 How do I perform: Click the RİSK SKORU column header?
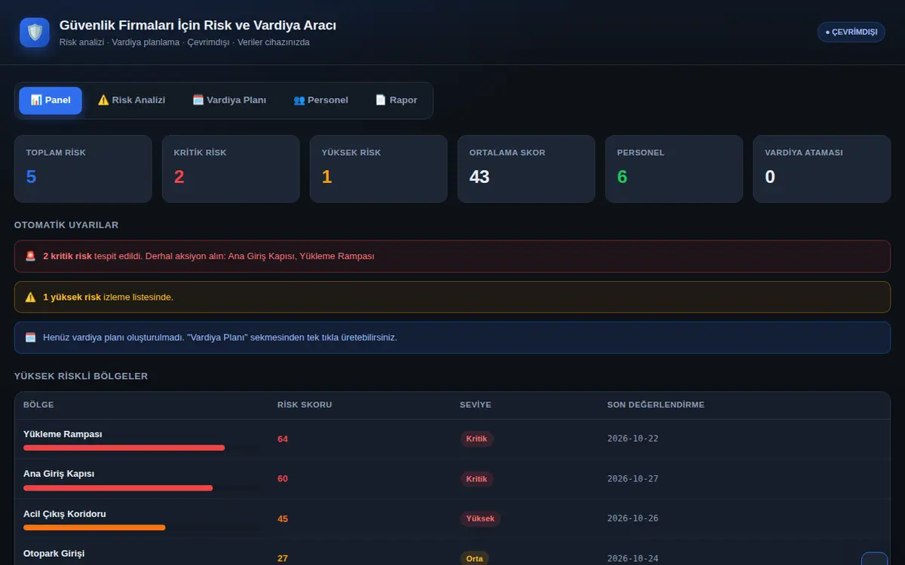pos(305,405)
